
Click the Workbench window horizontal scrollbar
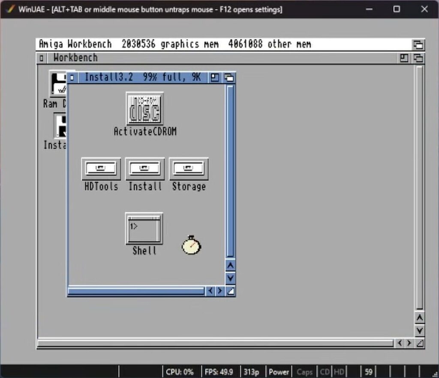click(x=216, y=343)
